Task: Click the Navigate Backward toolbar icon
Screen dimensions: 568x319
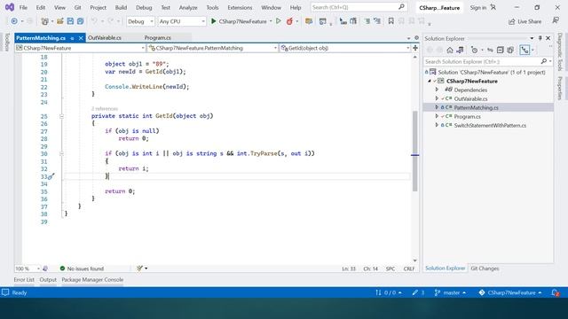Action: tap(14, 21)
